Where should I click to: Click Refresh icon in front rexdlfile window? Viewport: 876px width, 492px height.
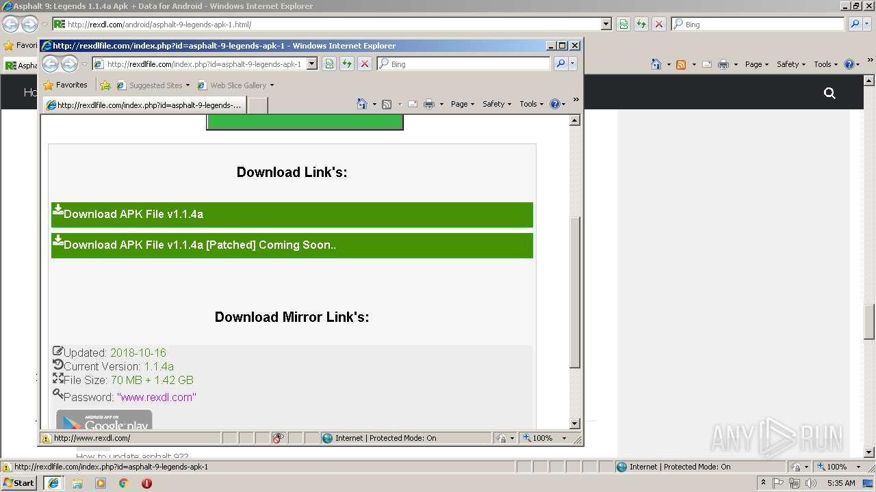(347, 64)
